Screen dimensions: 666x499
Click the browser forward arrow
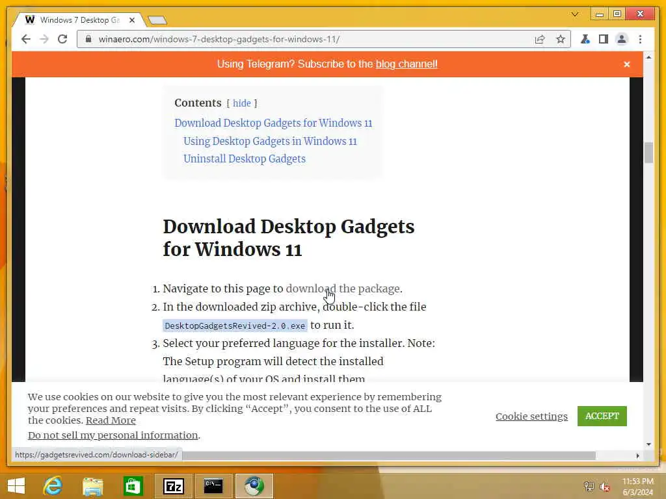pos(44,40)
